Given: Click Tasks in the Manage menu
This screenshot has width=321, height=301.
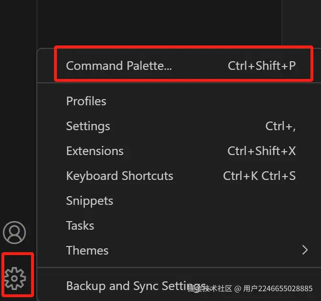Looking at the screenshot, I should (x=80, y=226).
